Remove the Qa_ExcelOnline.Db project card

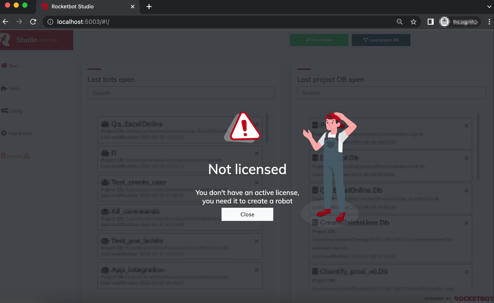466,191
